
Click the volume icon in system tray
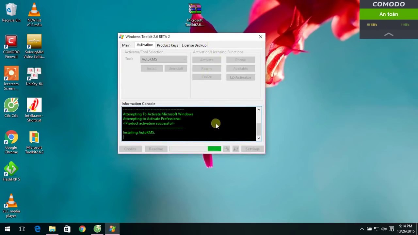(384, 229)
